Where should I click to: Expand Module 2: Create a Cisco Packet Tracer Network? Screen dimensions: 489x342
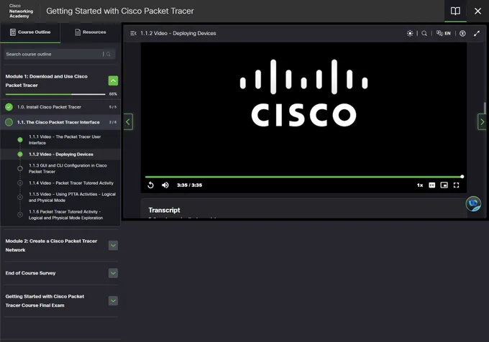113,246
